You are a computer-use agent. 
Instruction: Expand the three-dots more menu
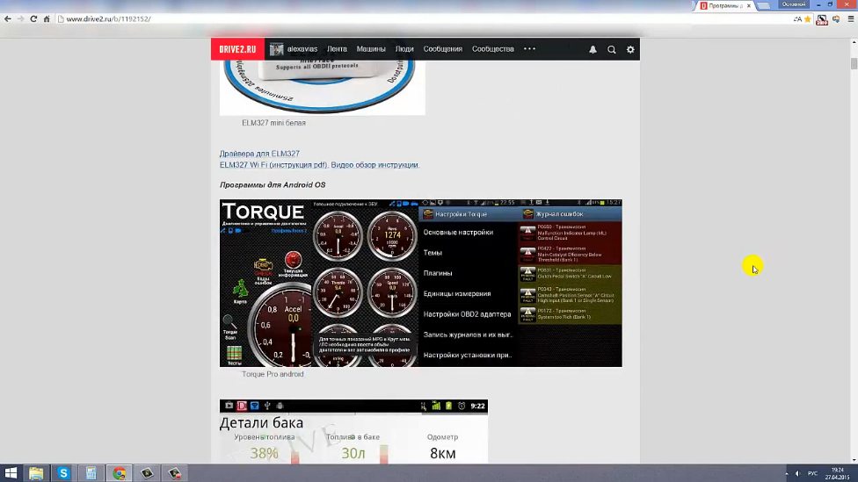click(x=530, y=48)
